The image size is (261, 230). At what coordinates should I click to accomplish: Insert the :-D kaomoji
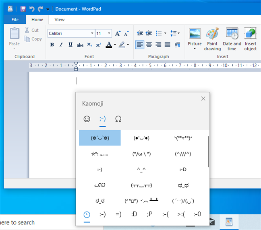183,170
